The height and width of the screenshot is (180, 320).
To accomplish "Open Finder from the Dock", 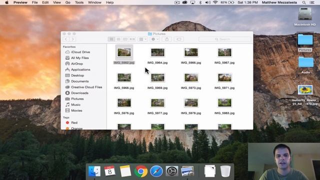I will 94,171.
